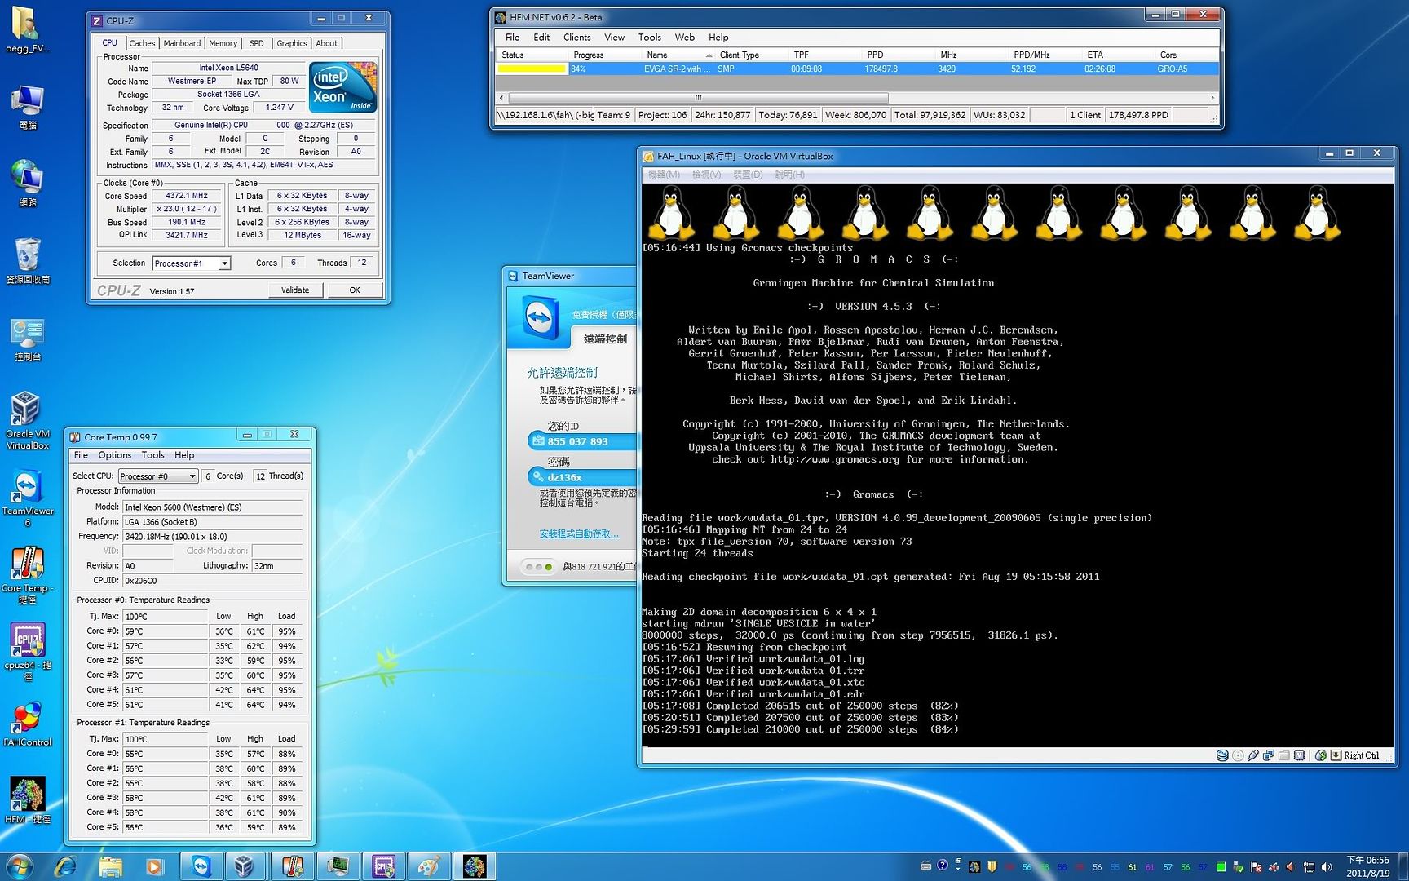Open the FAHControl desktop shortcut
Screen dimensions: 1409x881
point(27,724)
